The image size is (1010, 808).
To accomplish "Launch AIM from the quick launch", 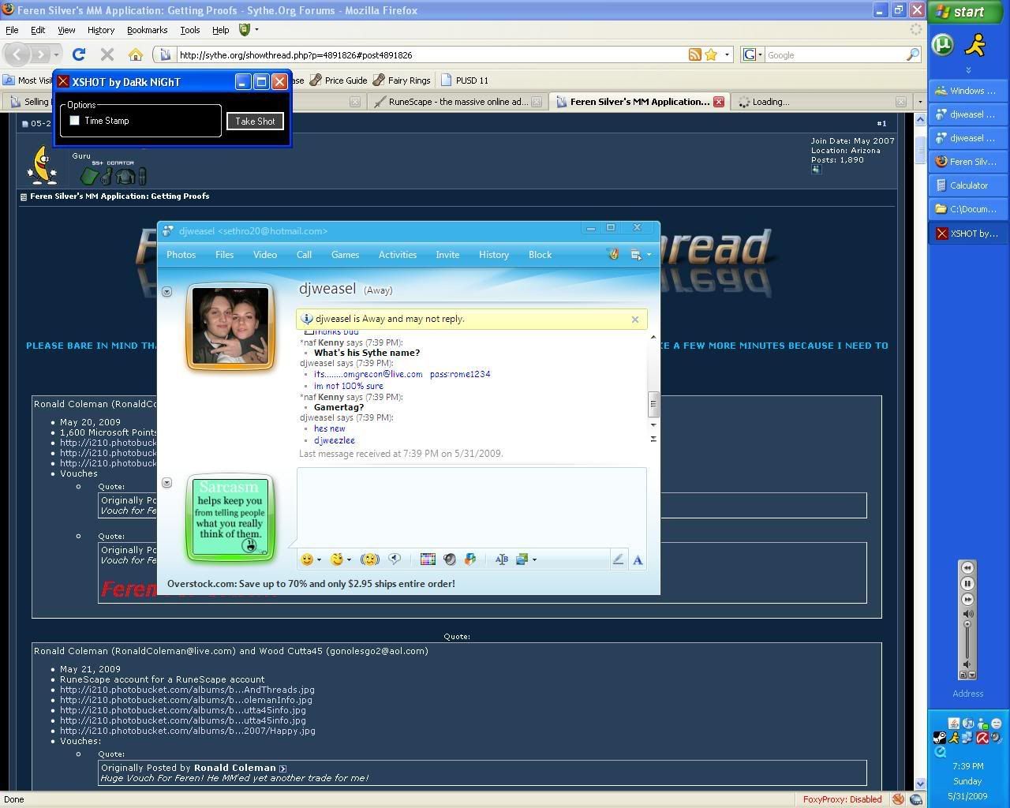I will [976, 44].
